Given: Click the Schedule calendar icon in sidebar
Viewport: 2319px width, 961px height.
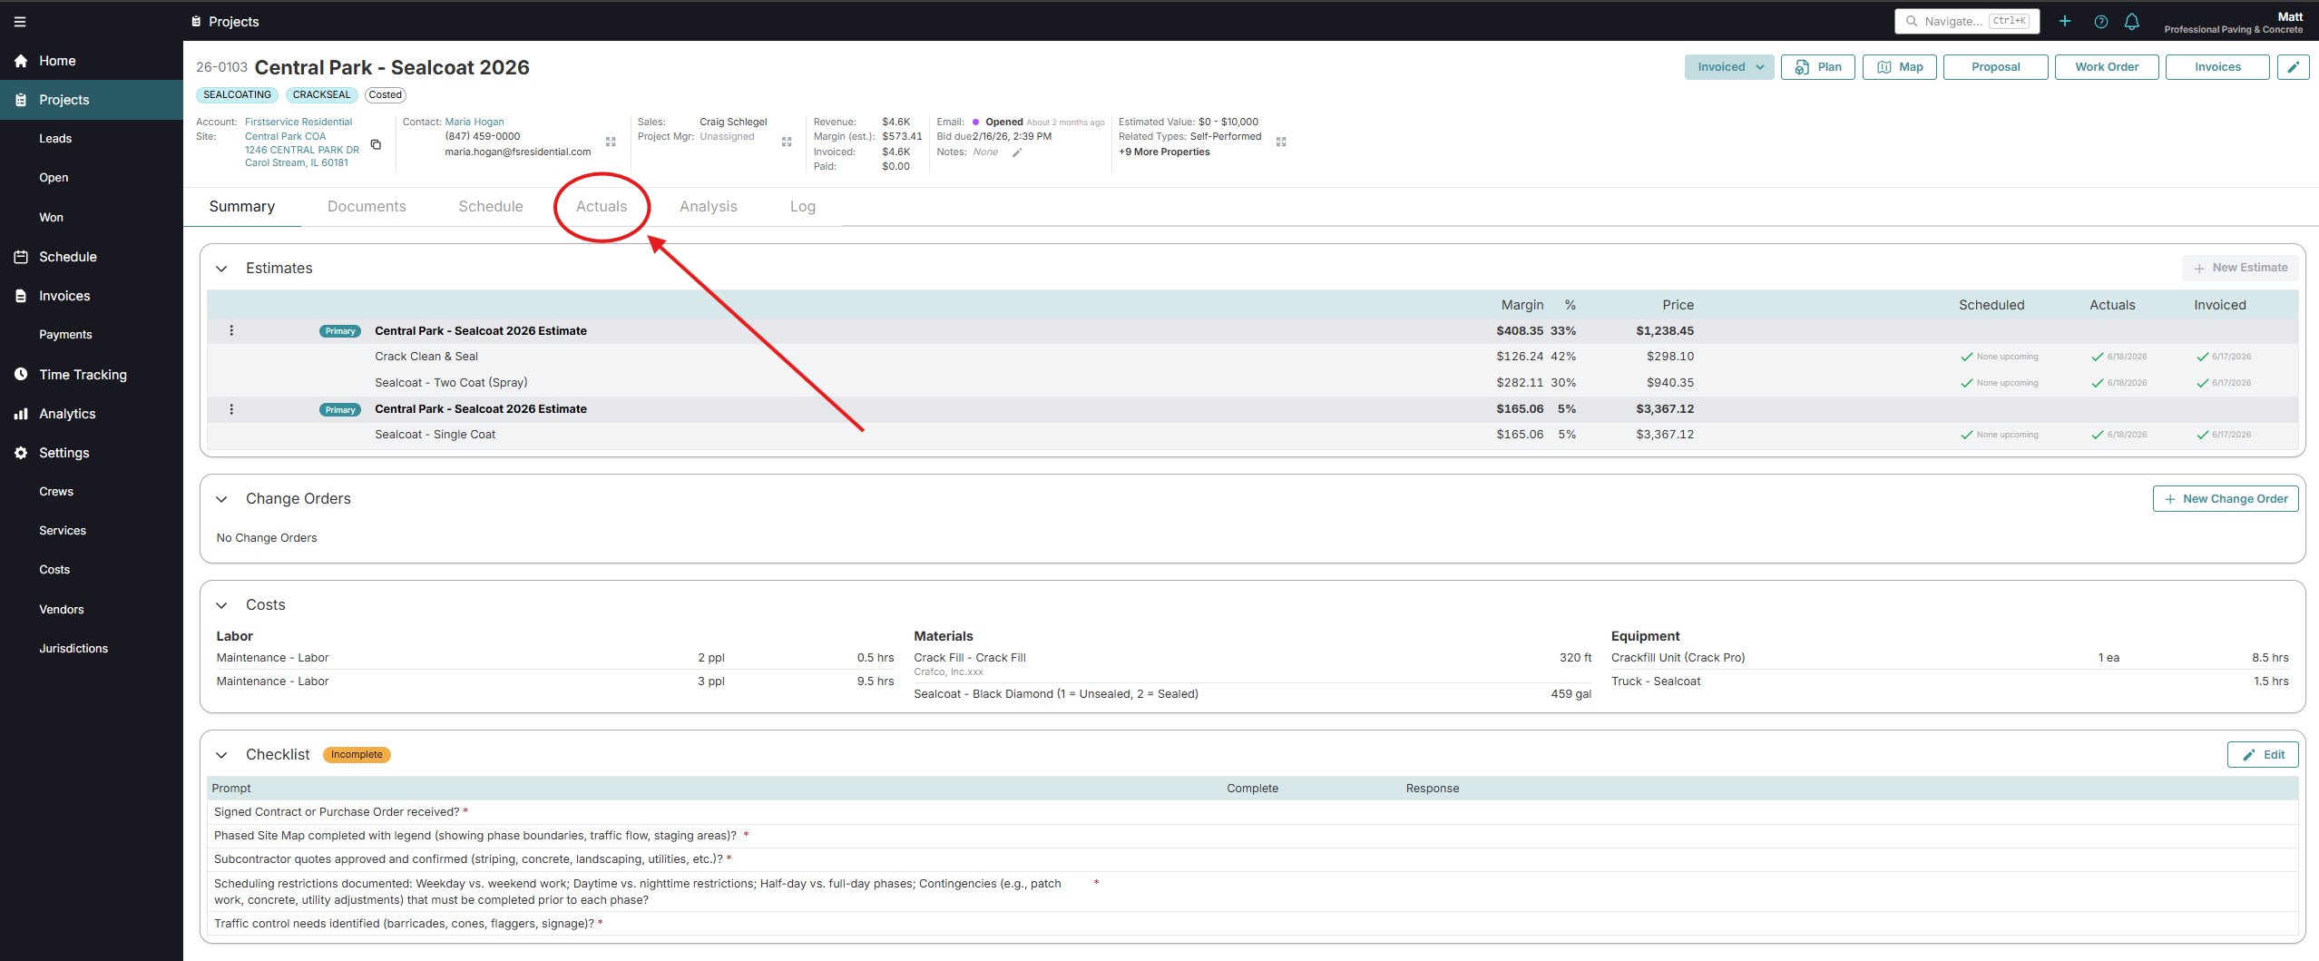Looking at the screenshot, I should 21,257.
